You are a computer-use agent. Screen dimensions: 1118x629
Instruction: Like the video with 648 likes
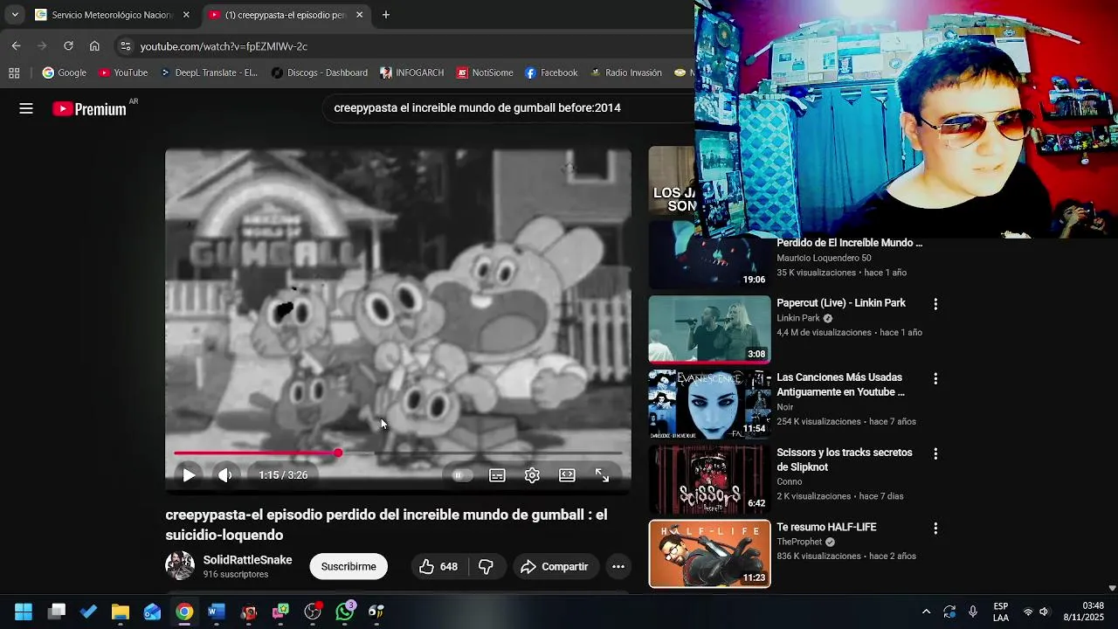439,567
